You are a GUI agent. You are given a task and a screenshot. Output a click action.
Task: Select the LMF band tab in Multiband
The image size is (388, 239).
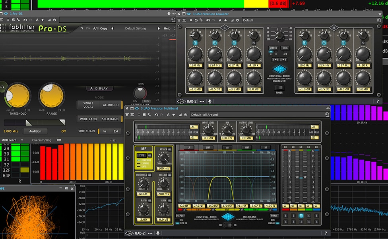point(208,147)
